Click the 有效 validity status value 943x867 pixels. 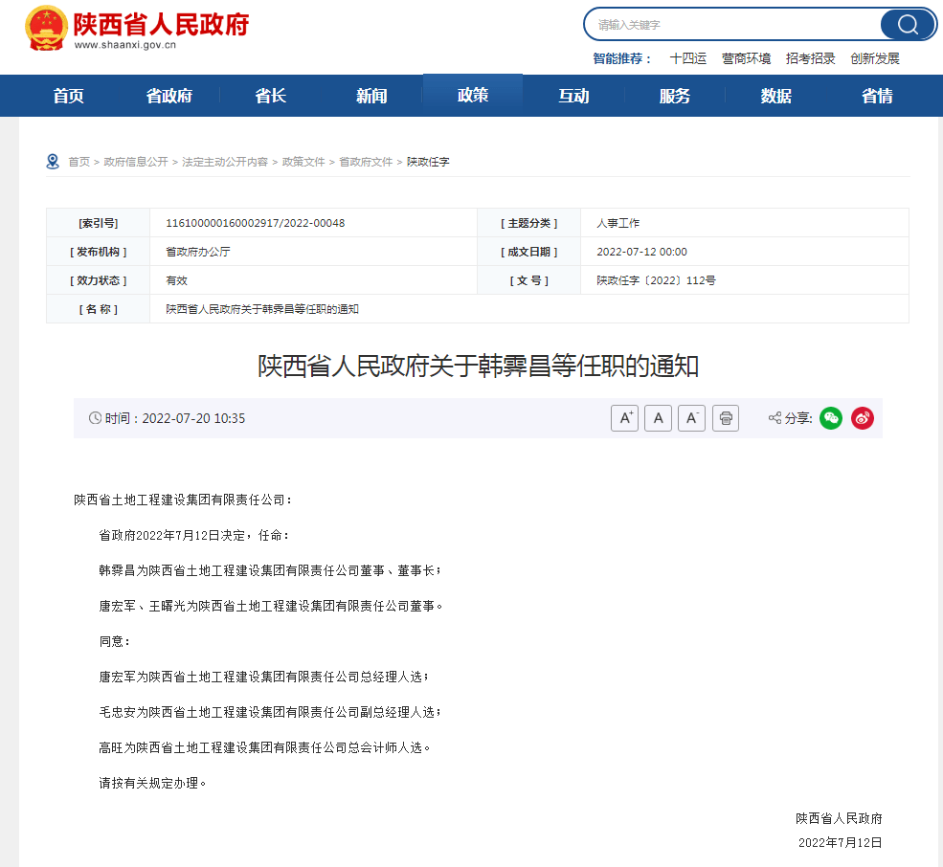click(x=176, y=280)
